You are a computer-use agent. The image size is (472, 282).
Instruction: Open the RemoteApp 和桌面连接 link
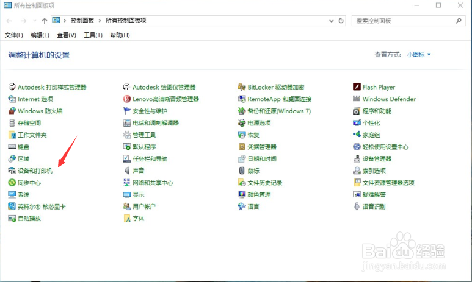[x=280, y=99]
